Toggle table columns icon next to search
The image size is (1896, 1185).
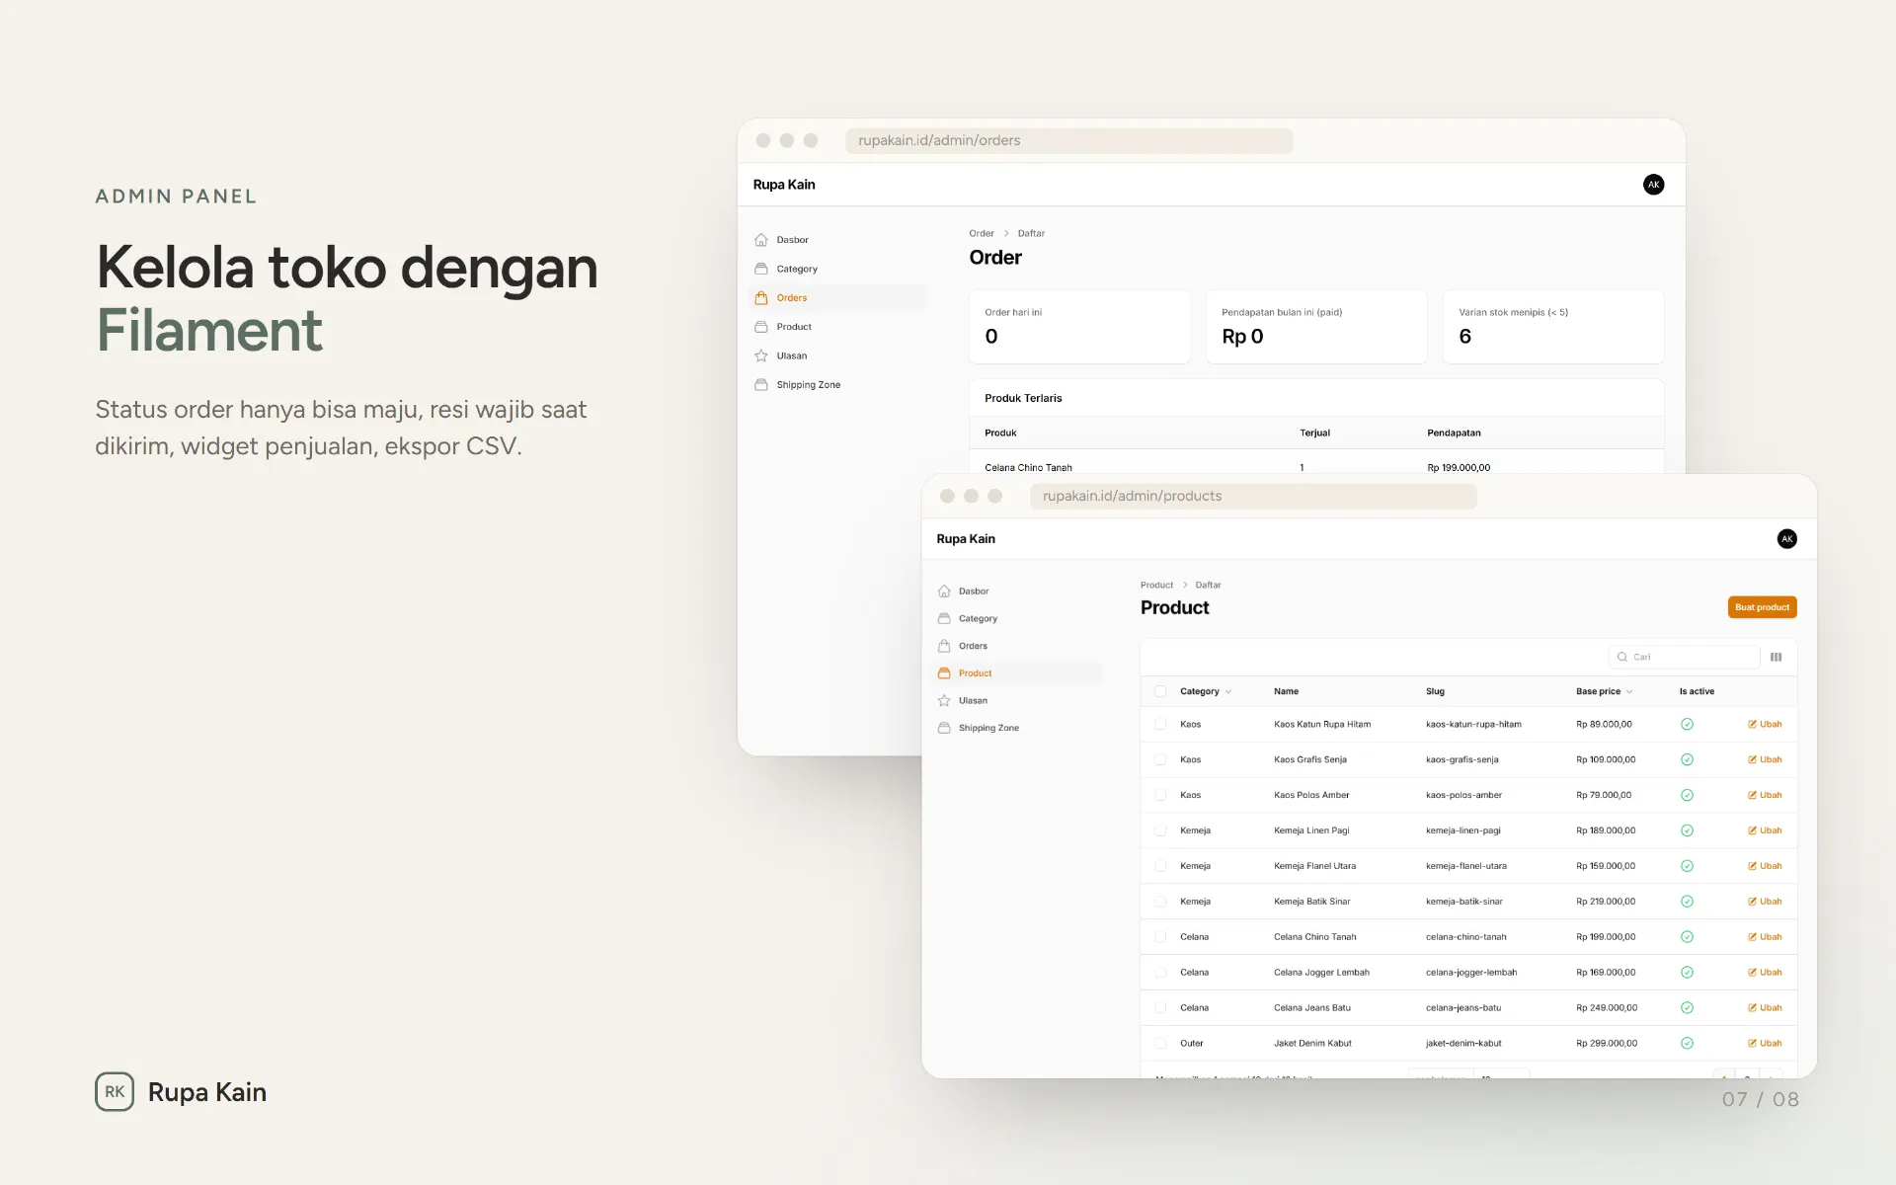(x=1776, y=657)
